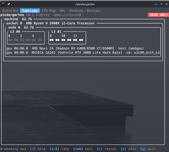Image resolution: width=169 pixels, height=152 pixels.
Task: Click the [r] rescan shortcut
Action: 106,149
